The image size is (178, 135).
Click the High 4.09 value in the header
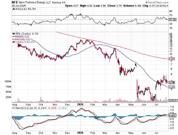pos(86,6)
